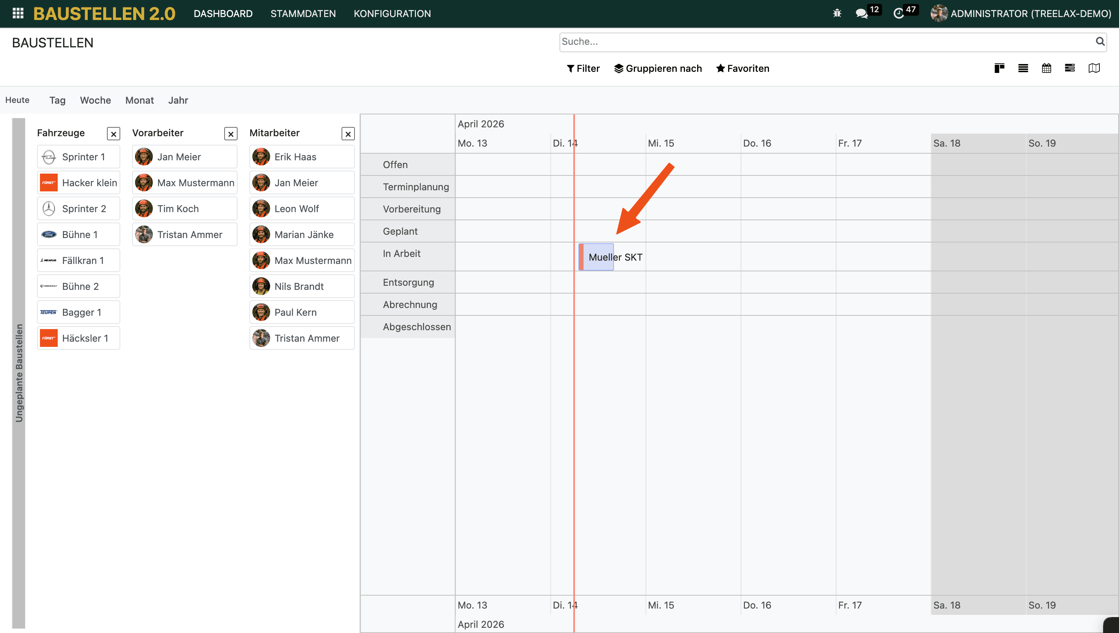Open the chat messages icon

pyautogui.click(x=861, y=13)
